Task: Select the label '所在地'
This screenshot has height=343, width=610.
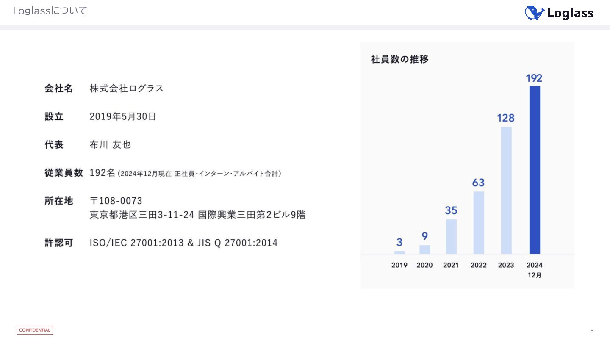Action: 59,201
